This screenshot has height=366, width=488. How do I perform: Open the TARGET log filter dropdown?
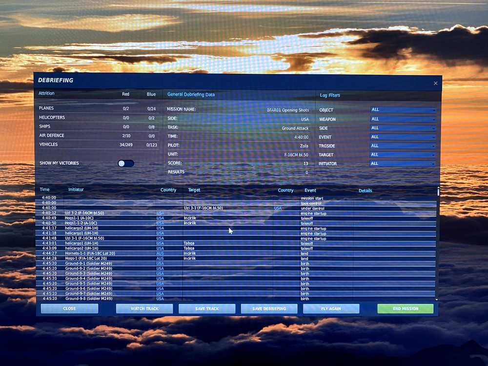pyautogui.click(x=403, y=155)
